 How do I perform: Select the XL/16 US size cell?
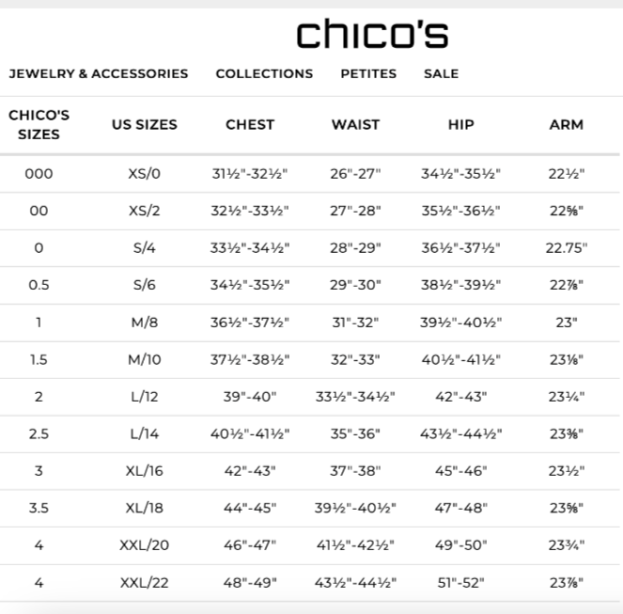pyautogui.click(x=145, y=471)
